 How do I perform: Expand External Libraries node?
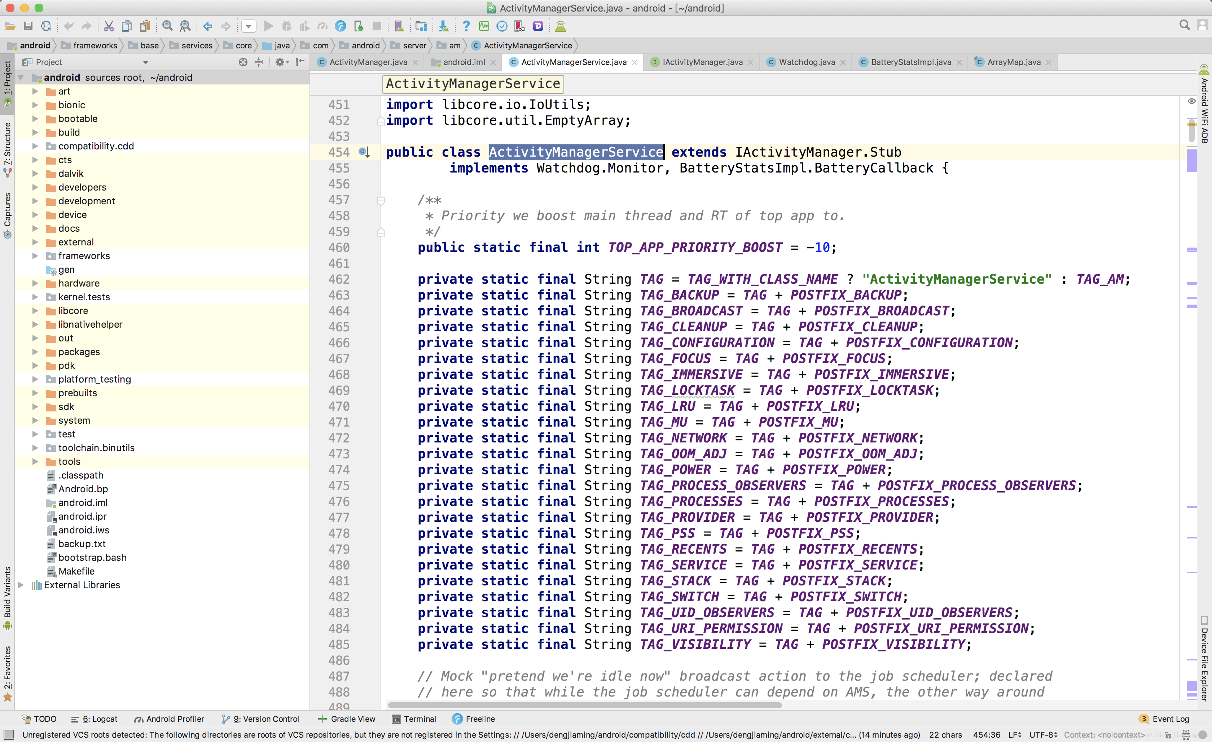21,585
